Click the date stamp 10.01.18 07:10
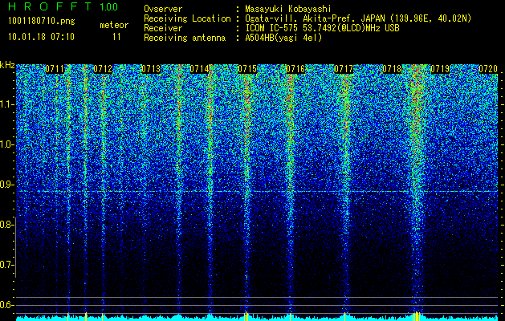The width and height of the screenshot is (505, 321). click(x=41, y=37)
